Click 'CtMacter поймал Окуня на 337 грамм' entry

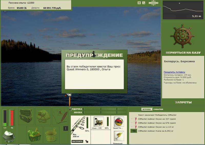pos(157,119)
